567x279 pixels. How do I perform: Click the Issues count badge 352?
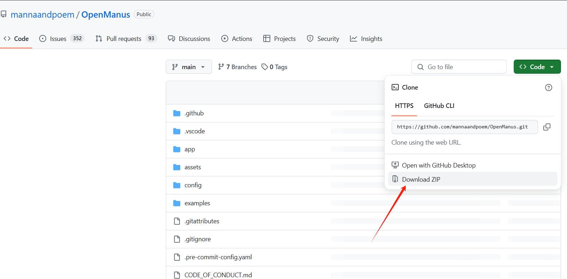77,38
